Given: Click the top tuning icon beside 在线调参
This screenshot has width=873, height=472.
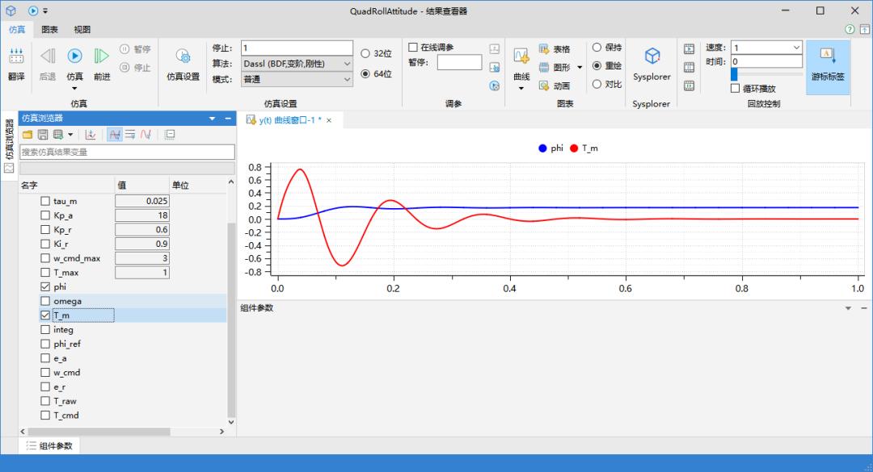Looking at the screenshot, I should 495,49.
